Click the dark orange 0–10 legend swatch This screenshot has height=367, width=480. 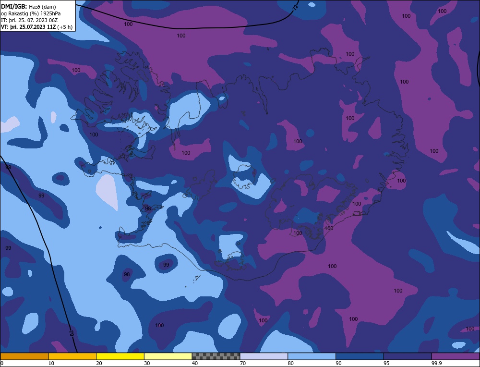click(24, 356)
